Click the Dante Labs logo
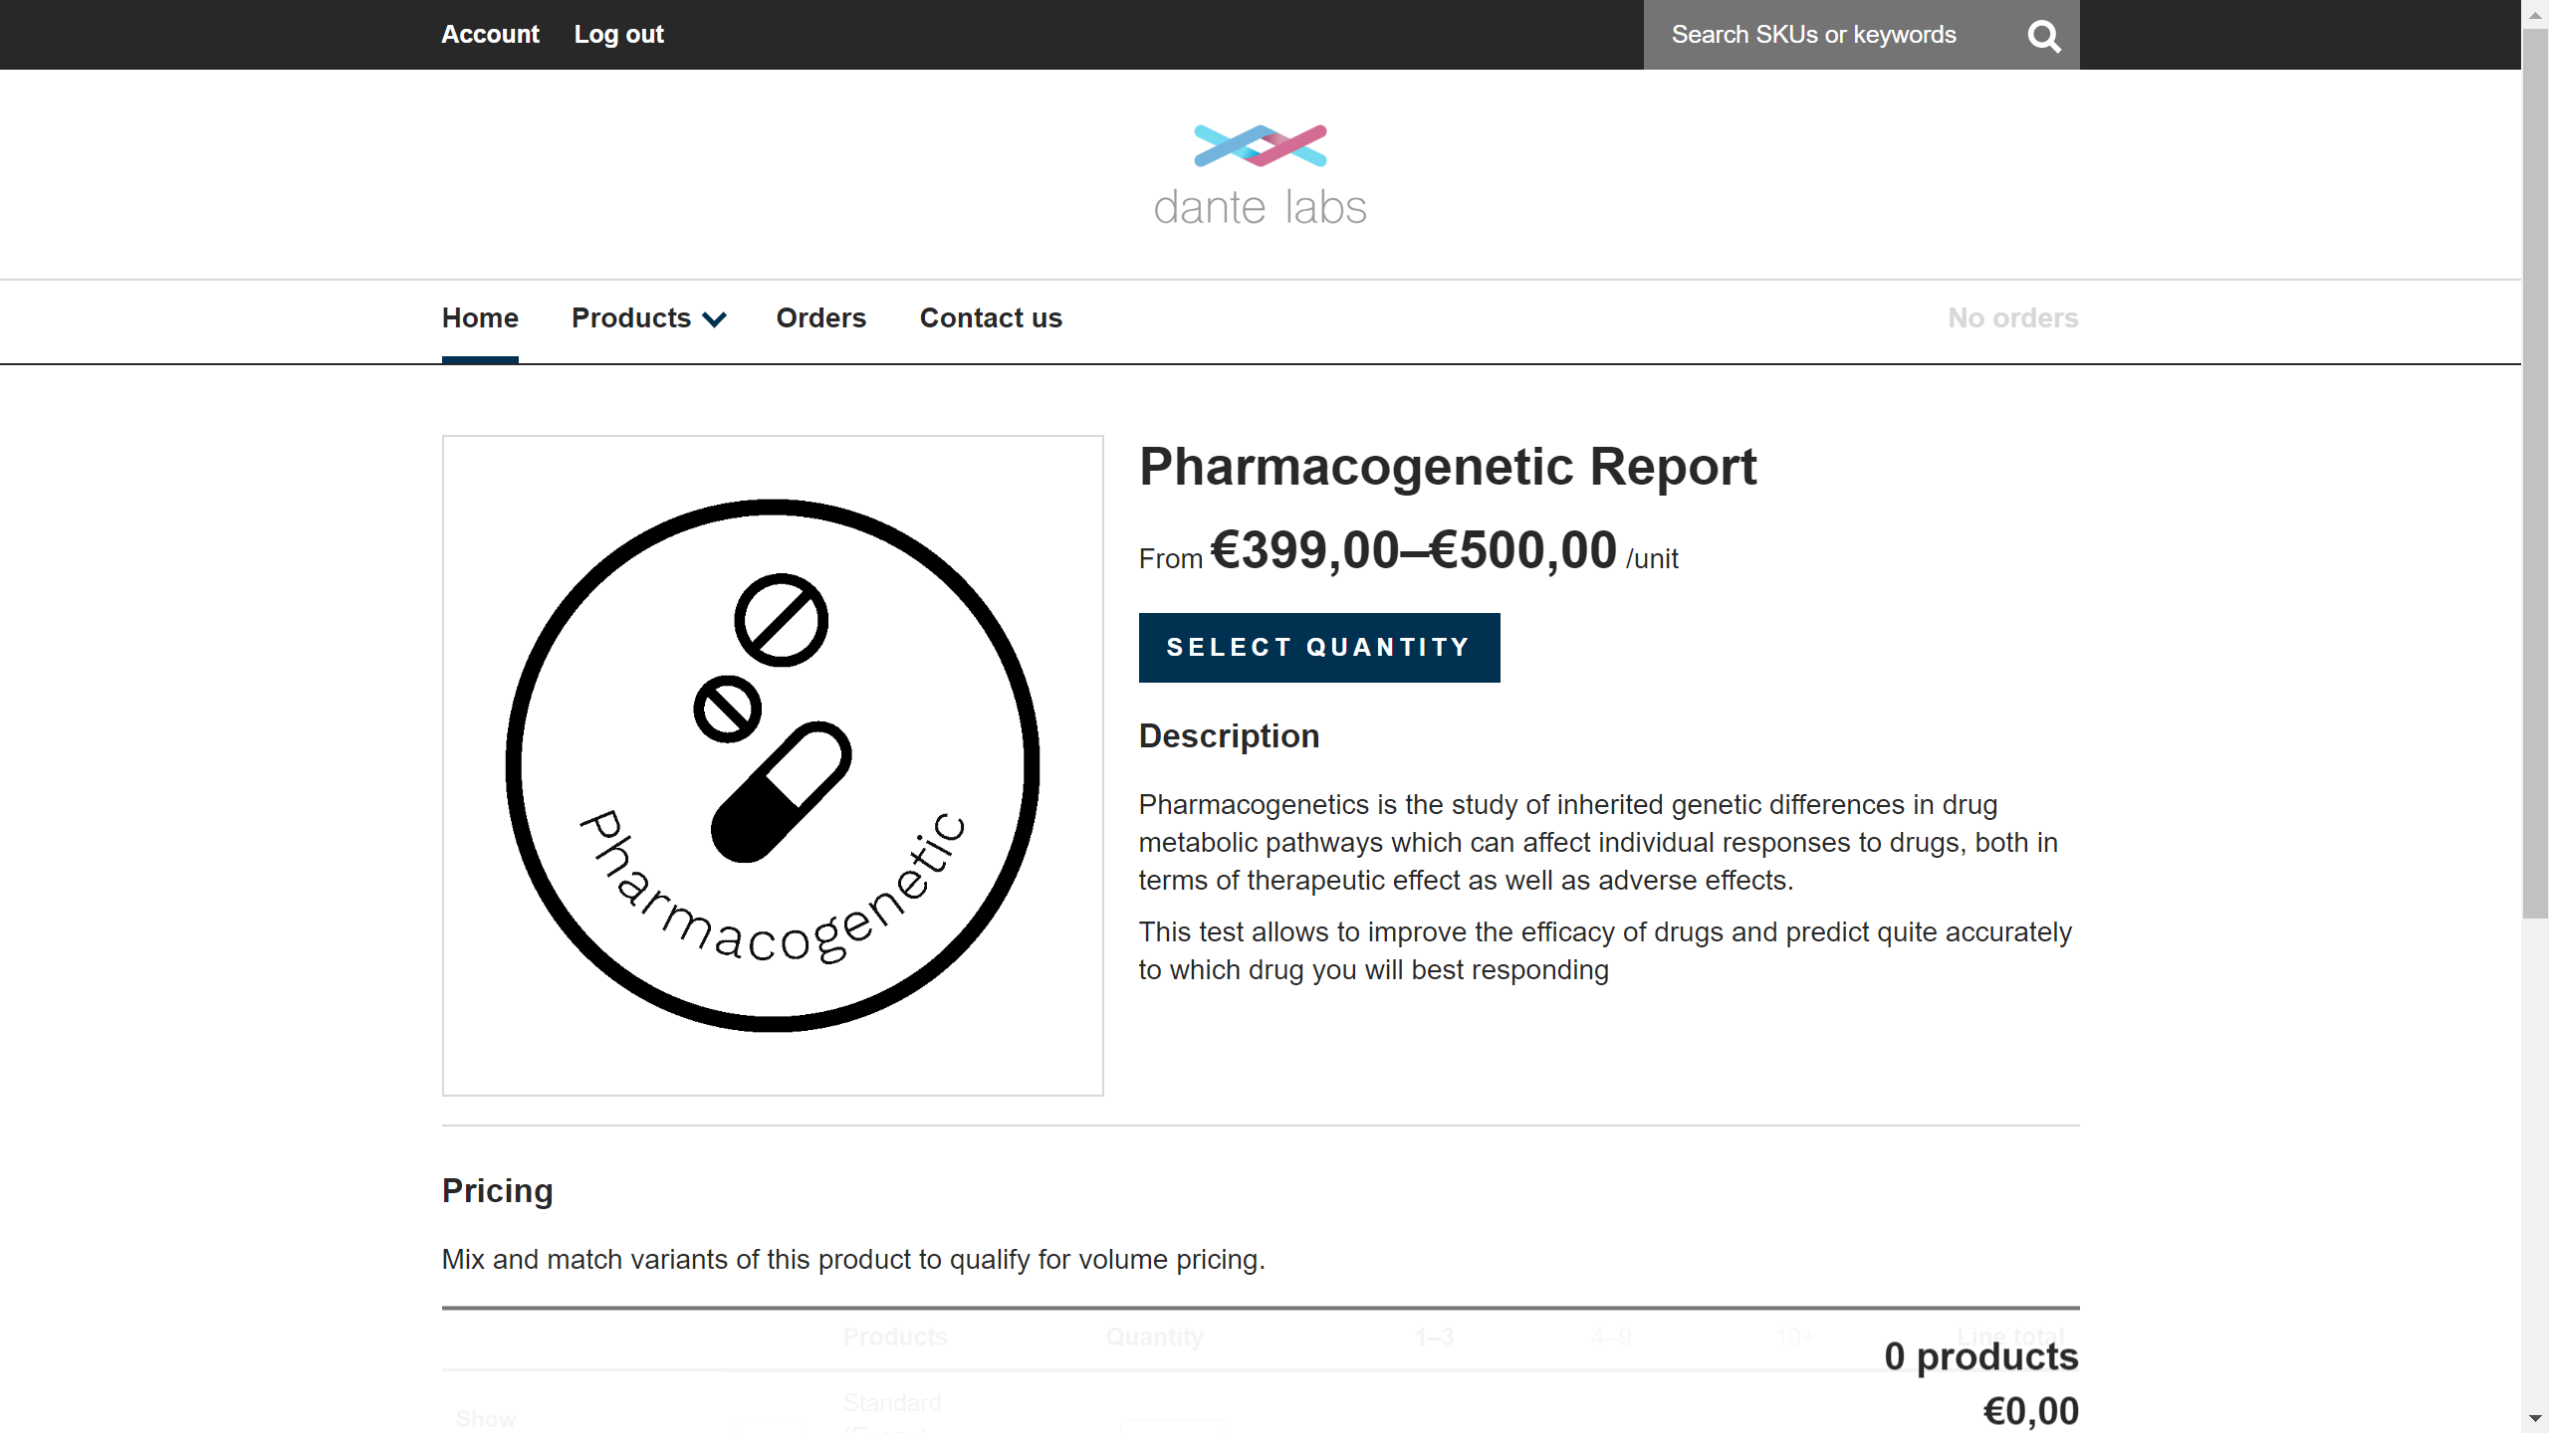Screen dimensions: 2549x1433 coord(1260,175)
